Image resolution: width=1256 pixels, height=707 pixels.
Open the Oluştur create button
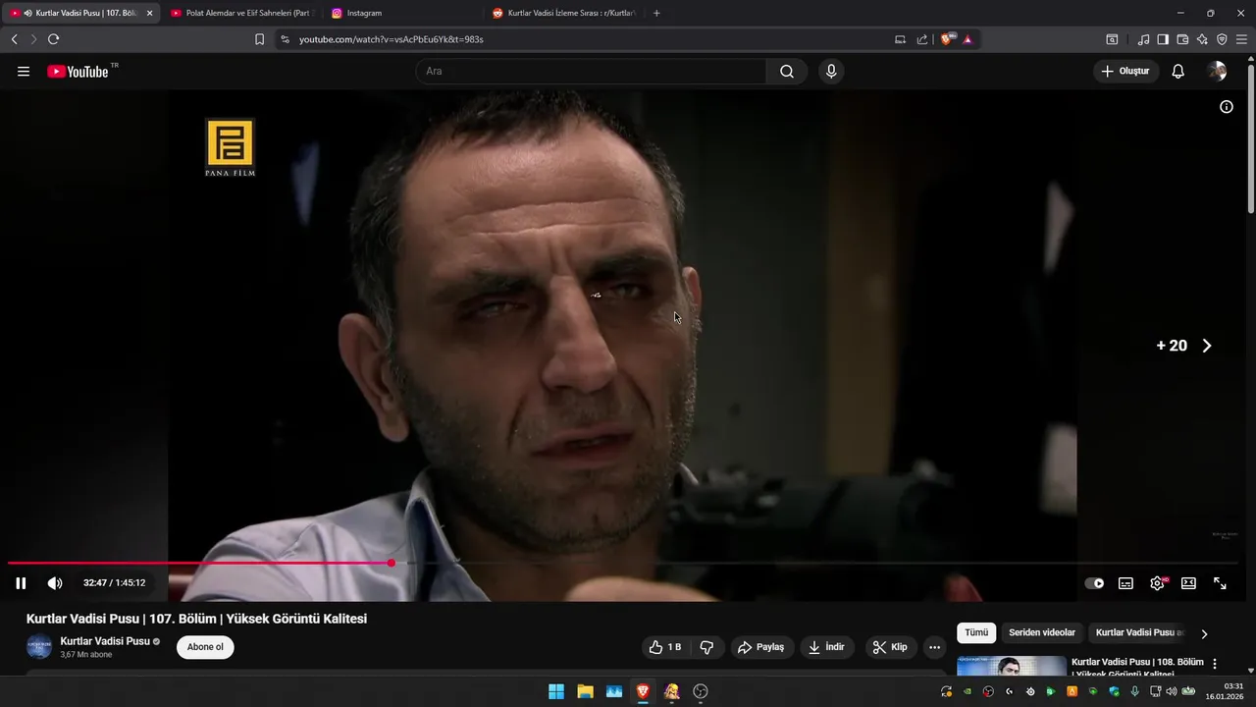click(1125, 72)
